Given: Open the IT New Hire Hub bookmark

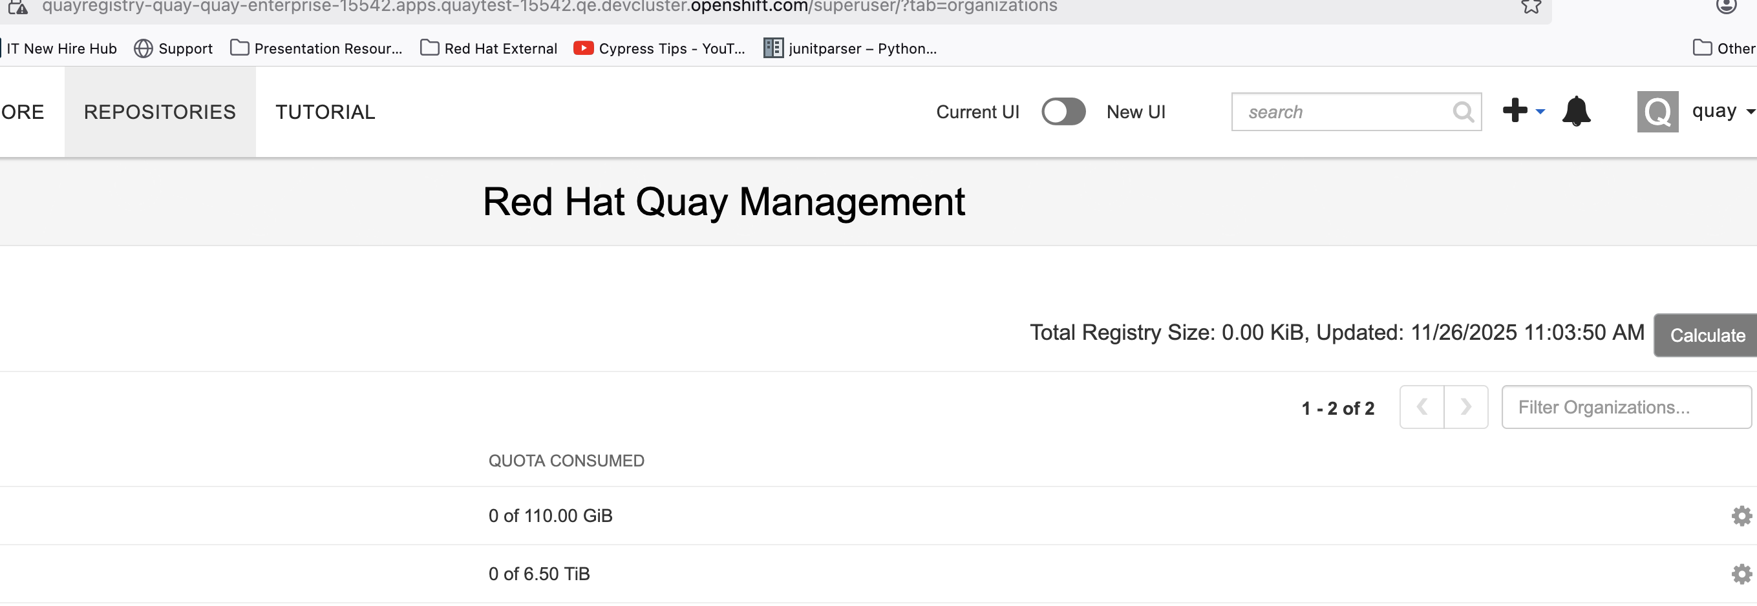Looking at the screenshot, I should [x=61, y=48].
